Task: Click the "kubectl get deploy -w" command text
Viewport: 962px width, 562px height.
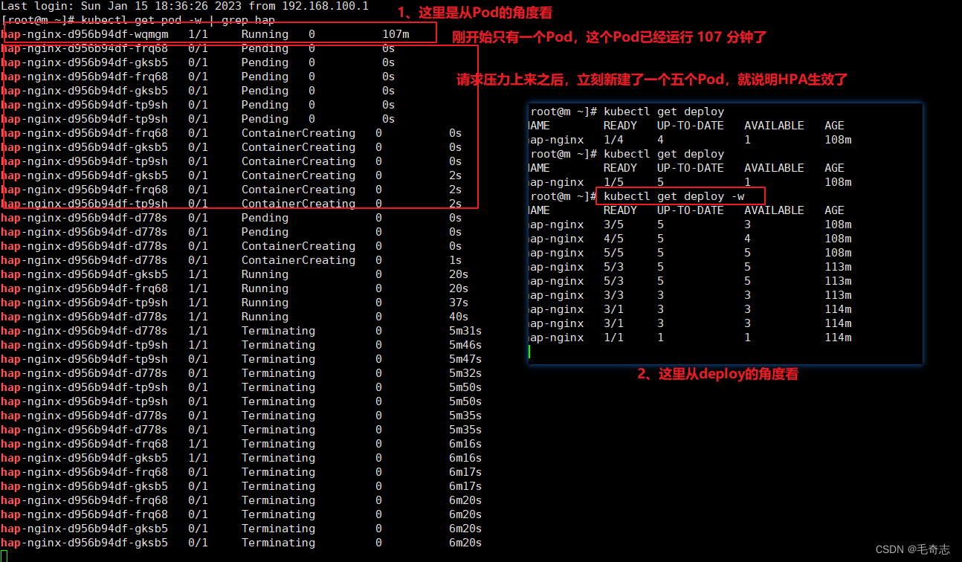Action: pos(674,196)
